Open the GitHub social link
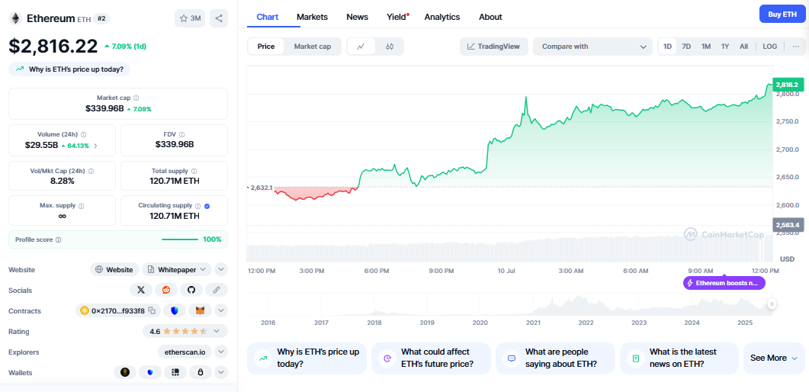Screen dimensions: 809x392 (x=191, y=290)
